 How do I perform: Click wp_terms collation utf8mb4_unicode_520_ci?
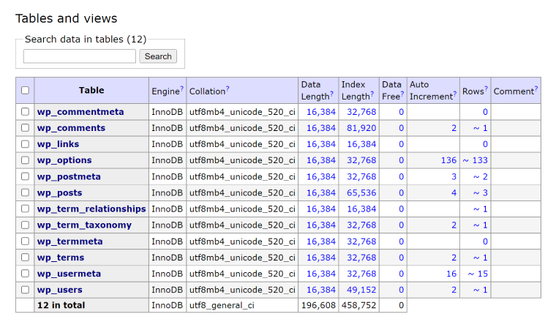pyautogui.click(x=242, y=258)
